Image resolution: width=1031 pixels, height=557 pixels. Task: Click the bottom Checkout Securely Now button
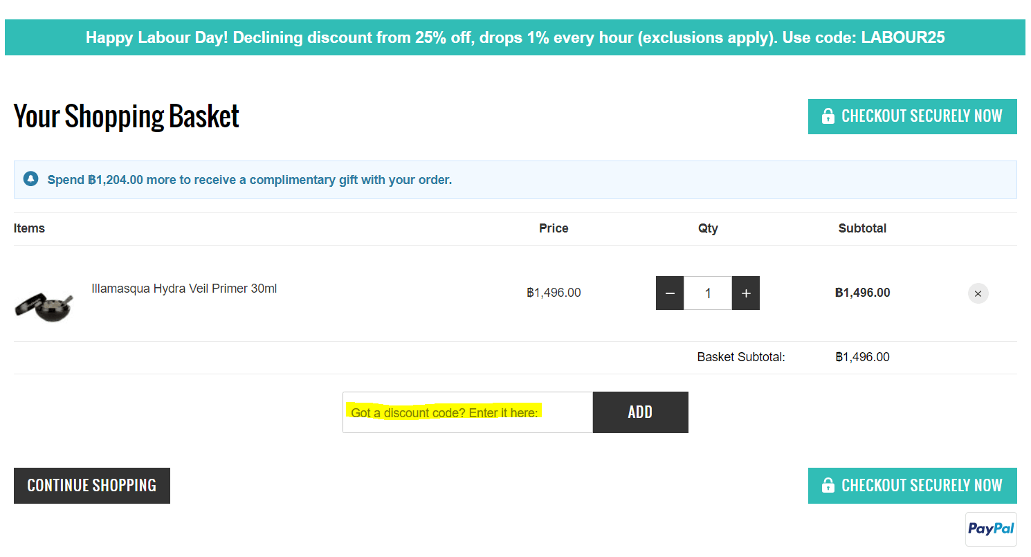point(912,486)
